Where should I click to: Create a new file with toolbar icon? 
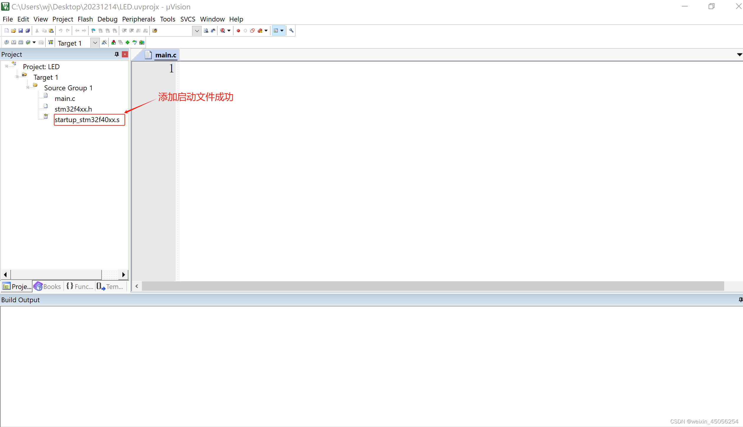(x=6, y=31)
